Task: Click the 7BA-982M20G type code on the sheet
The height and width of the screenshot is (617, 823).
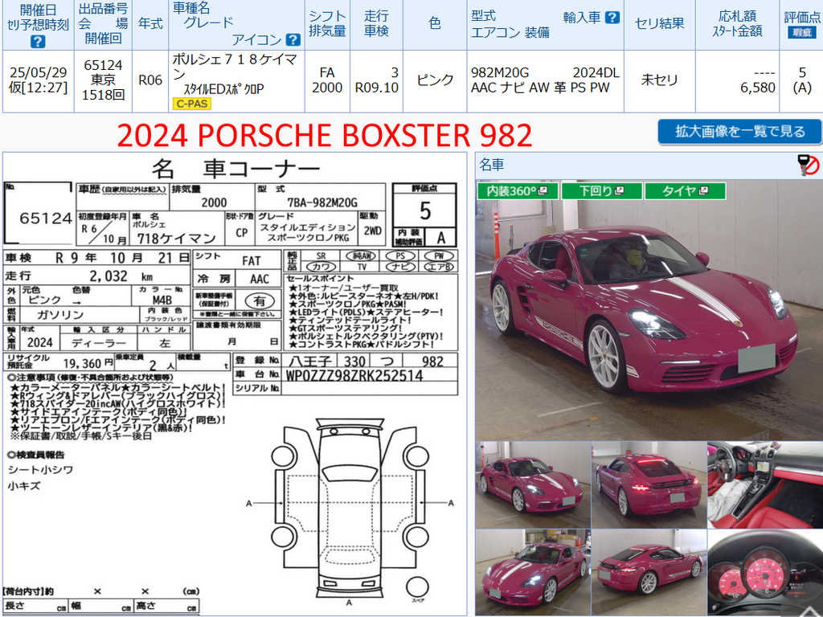Action: 322,202
